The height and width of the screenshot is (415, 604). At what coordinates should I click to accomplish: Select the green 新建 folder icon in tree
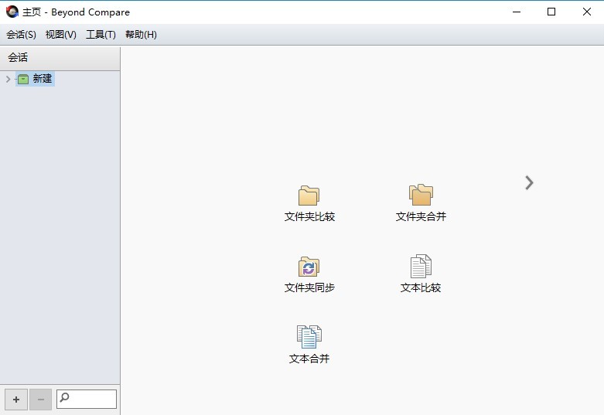pyautogui.click(x=23, y=79)
